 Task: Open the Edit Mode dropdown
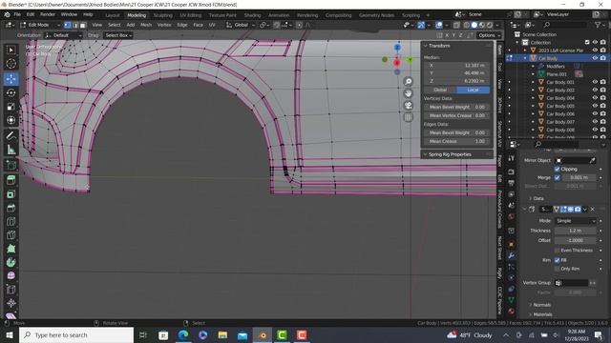40,25
